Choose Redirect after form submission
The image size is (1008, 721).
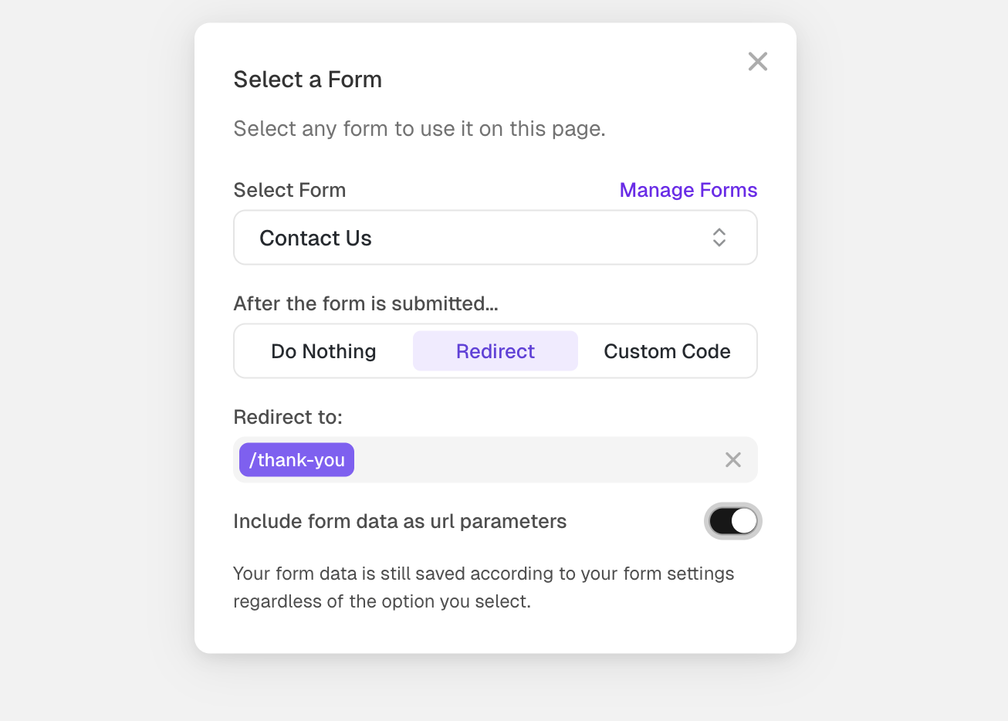pyautogui.click(x=496, y=351)
